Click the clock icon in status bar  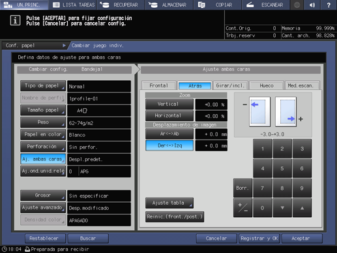pyautogui.click(x=5, y=249)
